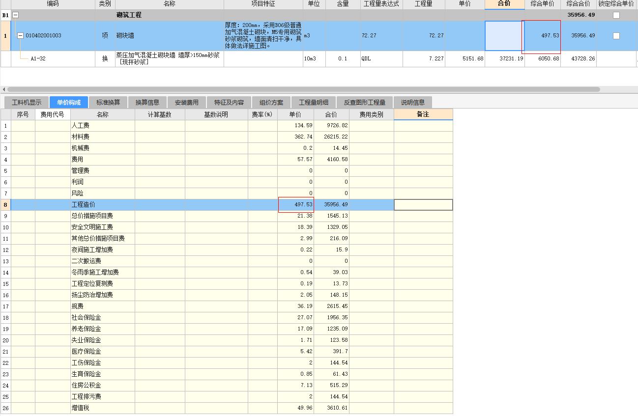Select the 管理费 row name
The image size is (638, 416).
click(x=81, y=171)
